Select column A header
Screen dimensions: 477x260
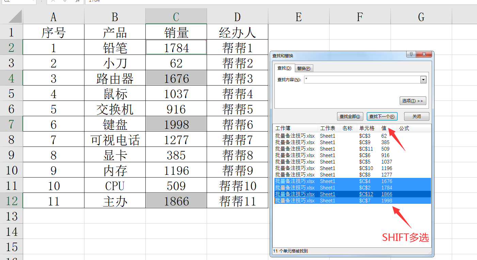click(x=53, y=16)
